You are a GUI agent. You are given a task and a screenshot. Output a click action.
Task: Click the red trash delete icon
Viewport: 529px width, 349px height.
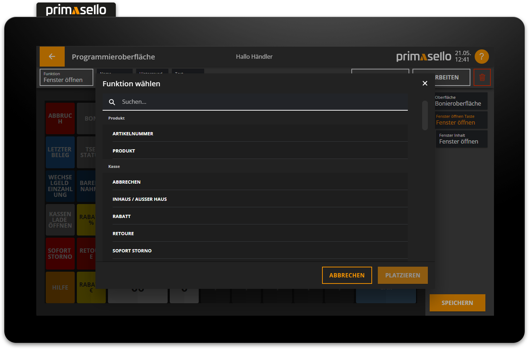pos(482,77)
